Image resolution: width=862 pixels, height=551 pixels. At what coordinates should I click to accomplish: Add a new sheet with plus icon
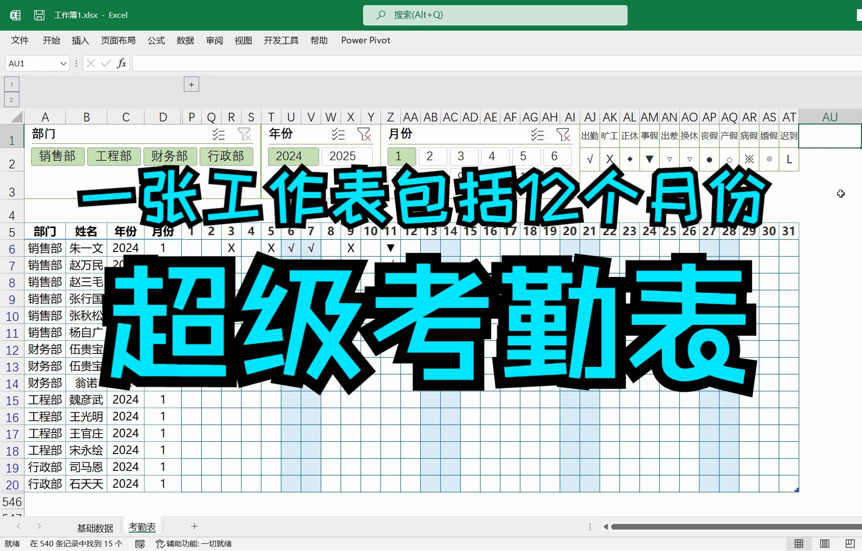(195, 526)
